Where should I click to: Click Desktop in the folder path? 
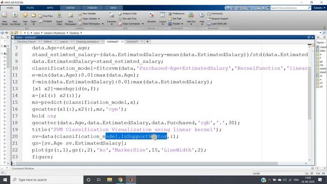pos(74,33)
